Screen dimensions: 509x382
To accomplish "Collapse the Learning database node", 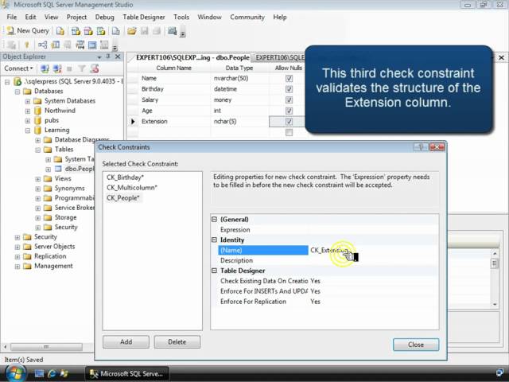I will click(28, 131).
